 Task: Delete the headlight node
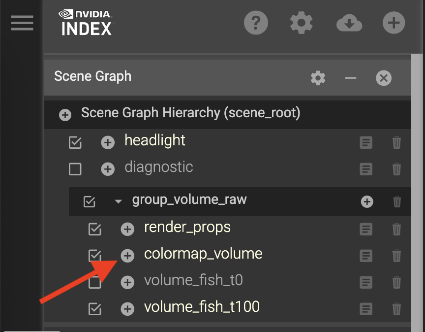(396, 143)
